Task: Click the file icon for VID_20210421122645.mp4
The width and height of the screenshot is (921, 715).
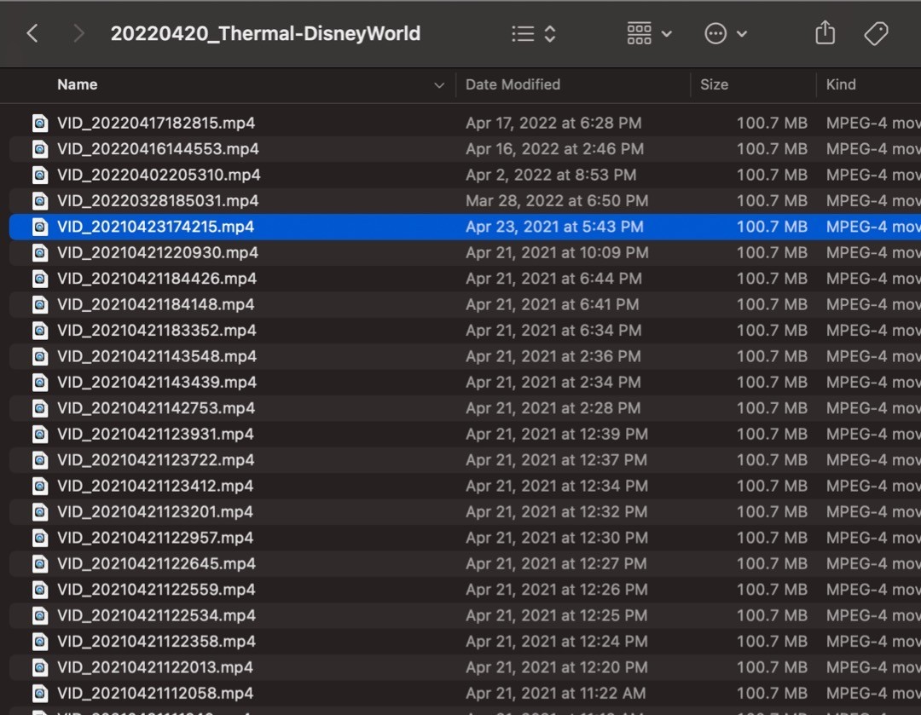Action: point(40,563)
